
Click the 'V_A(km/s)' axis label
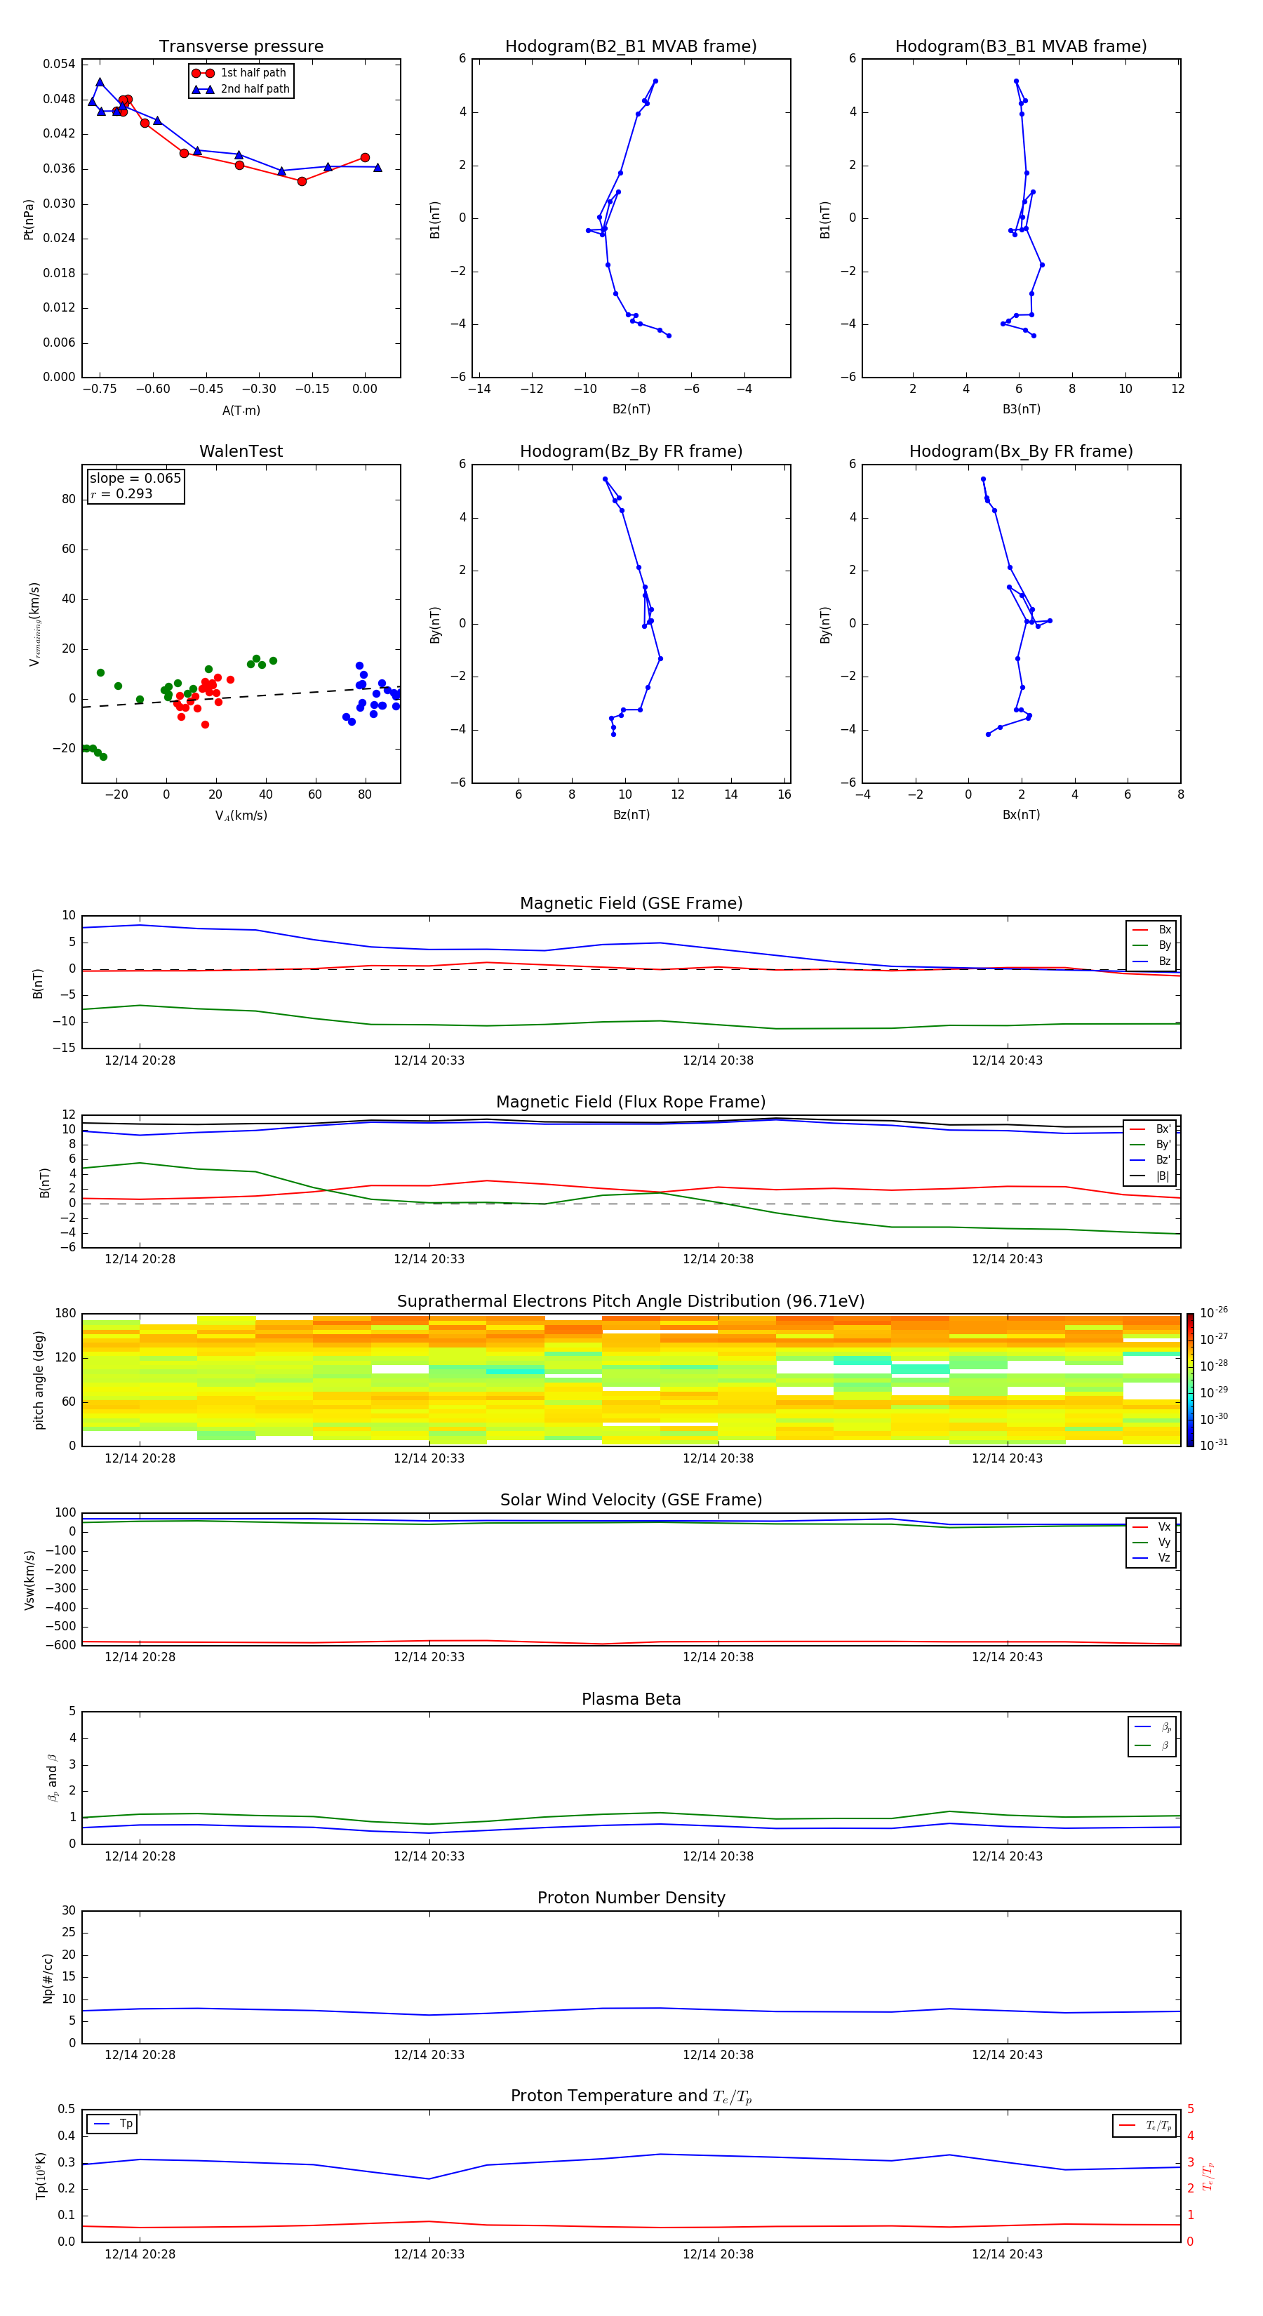coord(241,816)
